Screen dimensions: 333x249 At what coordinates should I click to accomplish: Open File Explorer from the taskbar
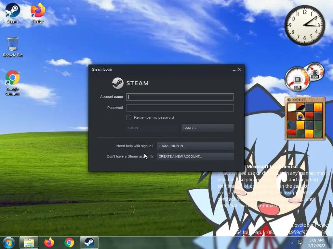click(x=29, y=243)
